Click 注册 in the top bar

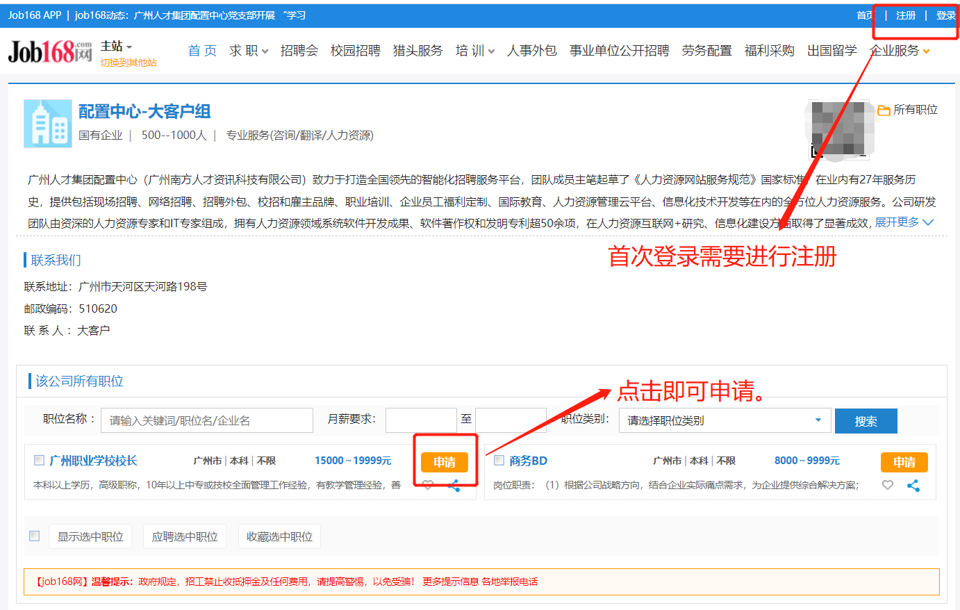point(906,15)
